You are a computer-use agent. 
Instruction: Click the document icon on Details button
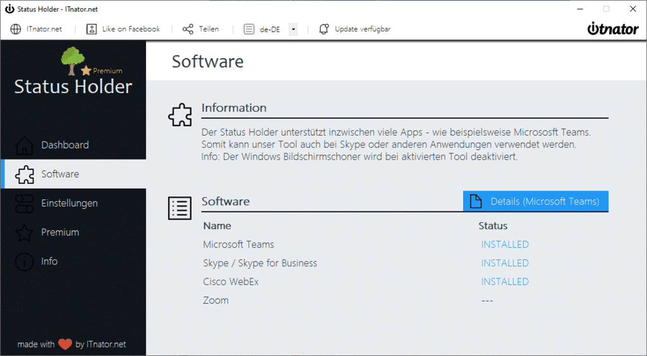476,201
